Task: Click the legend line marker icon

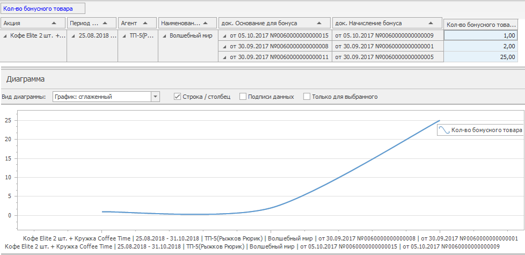Action: [444, 130]
